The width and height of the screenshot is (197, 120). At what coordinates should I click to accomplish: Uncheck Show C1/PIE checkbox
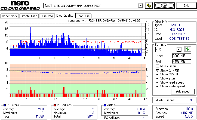click(157, 71)
